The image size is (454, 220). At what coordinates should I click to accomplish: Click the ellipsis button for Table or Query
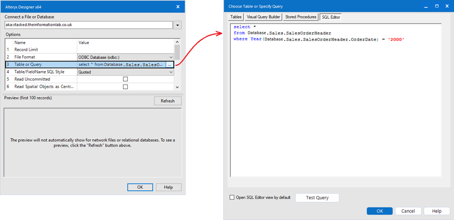tap(169, 65)
